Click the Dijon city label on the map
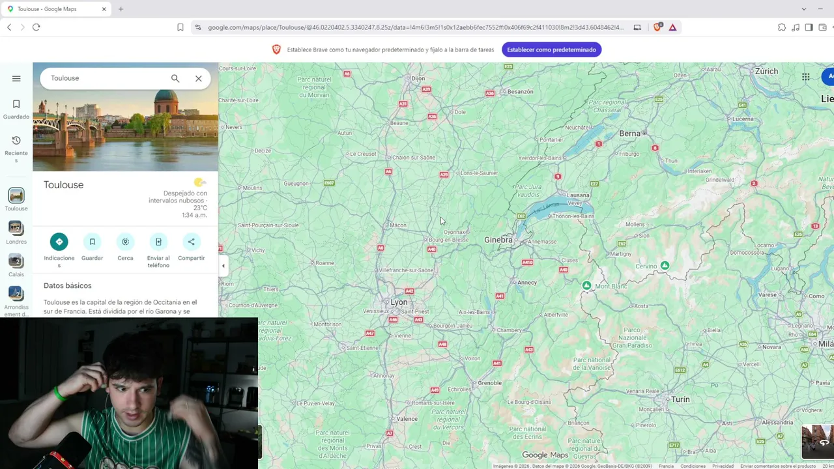Screen dimensions: 834x469 tap(418, 79)
